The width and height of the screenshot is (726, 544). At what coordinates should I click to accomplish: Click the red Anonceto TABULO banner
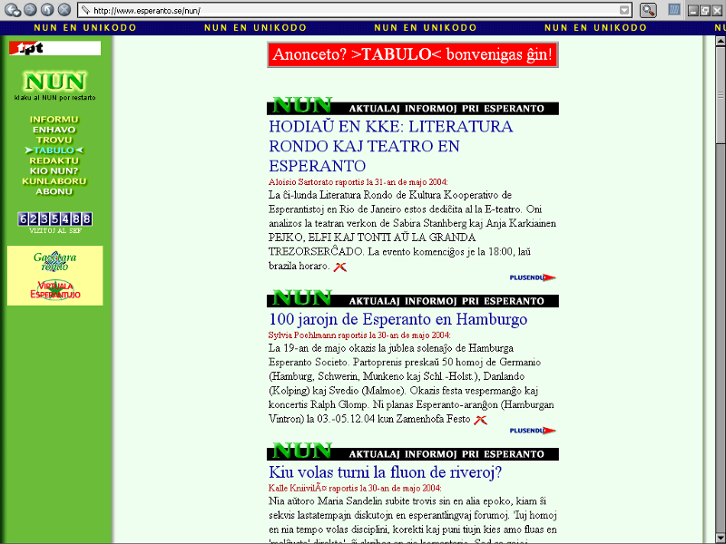[412, 54]
